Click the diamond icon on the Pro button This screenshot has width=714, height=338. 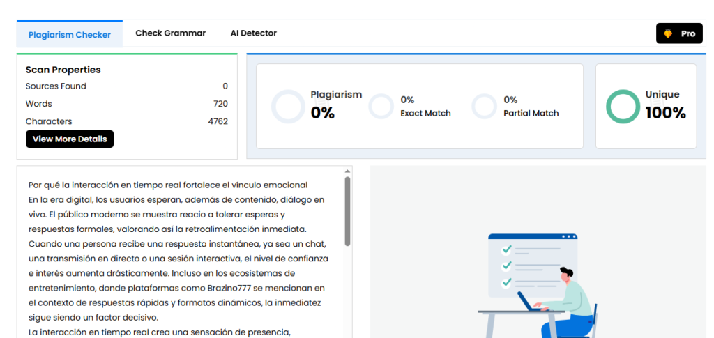[x=668, y=33]
